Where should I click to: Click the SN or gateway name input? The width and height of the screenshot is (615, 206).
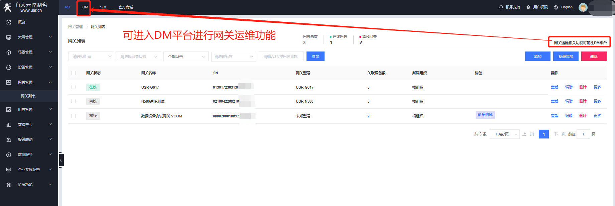pyautogui.click(x=281, y=57)
